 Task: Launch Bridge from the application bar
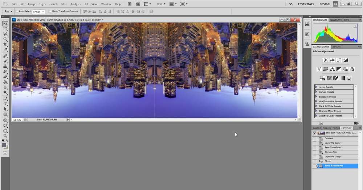pos(129,4)
